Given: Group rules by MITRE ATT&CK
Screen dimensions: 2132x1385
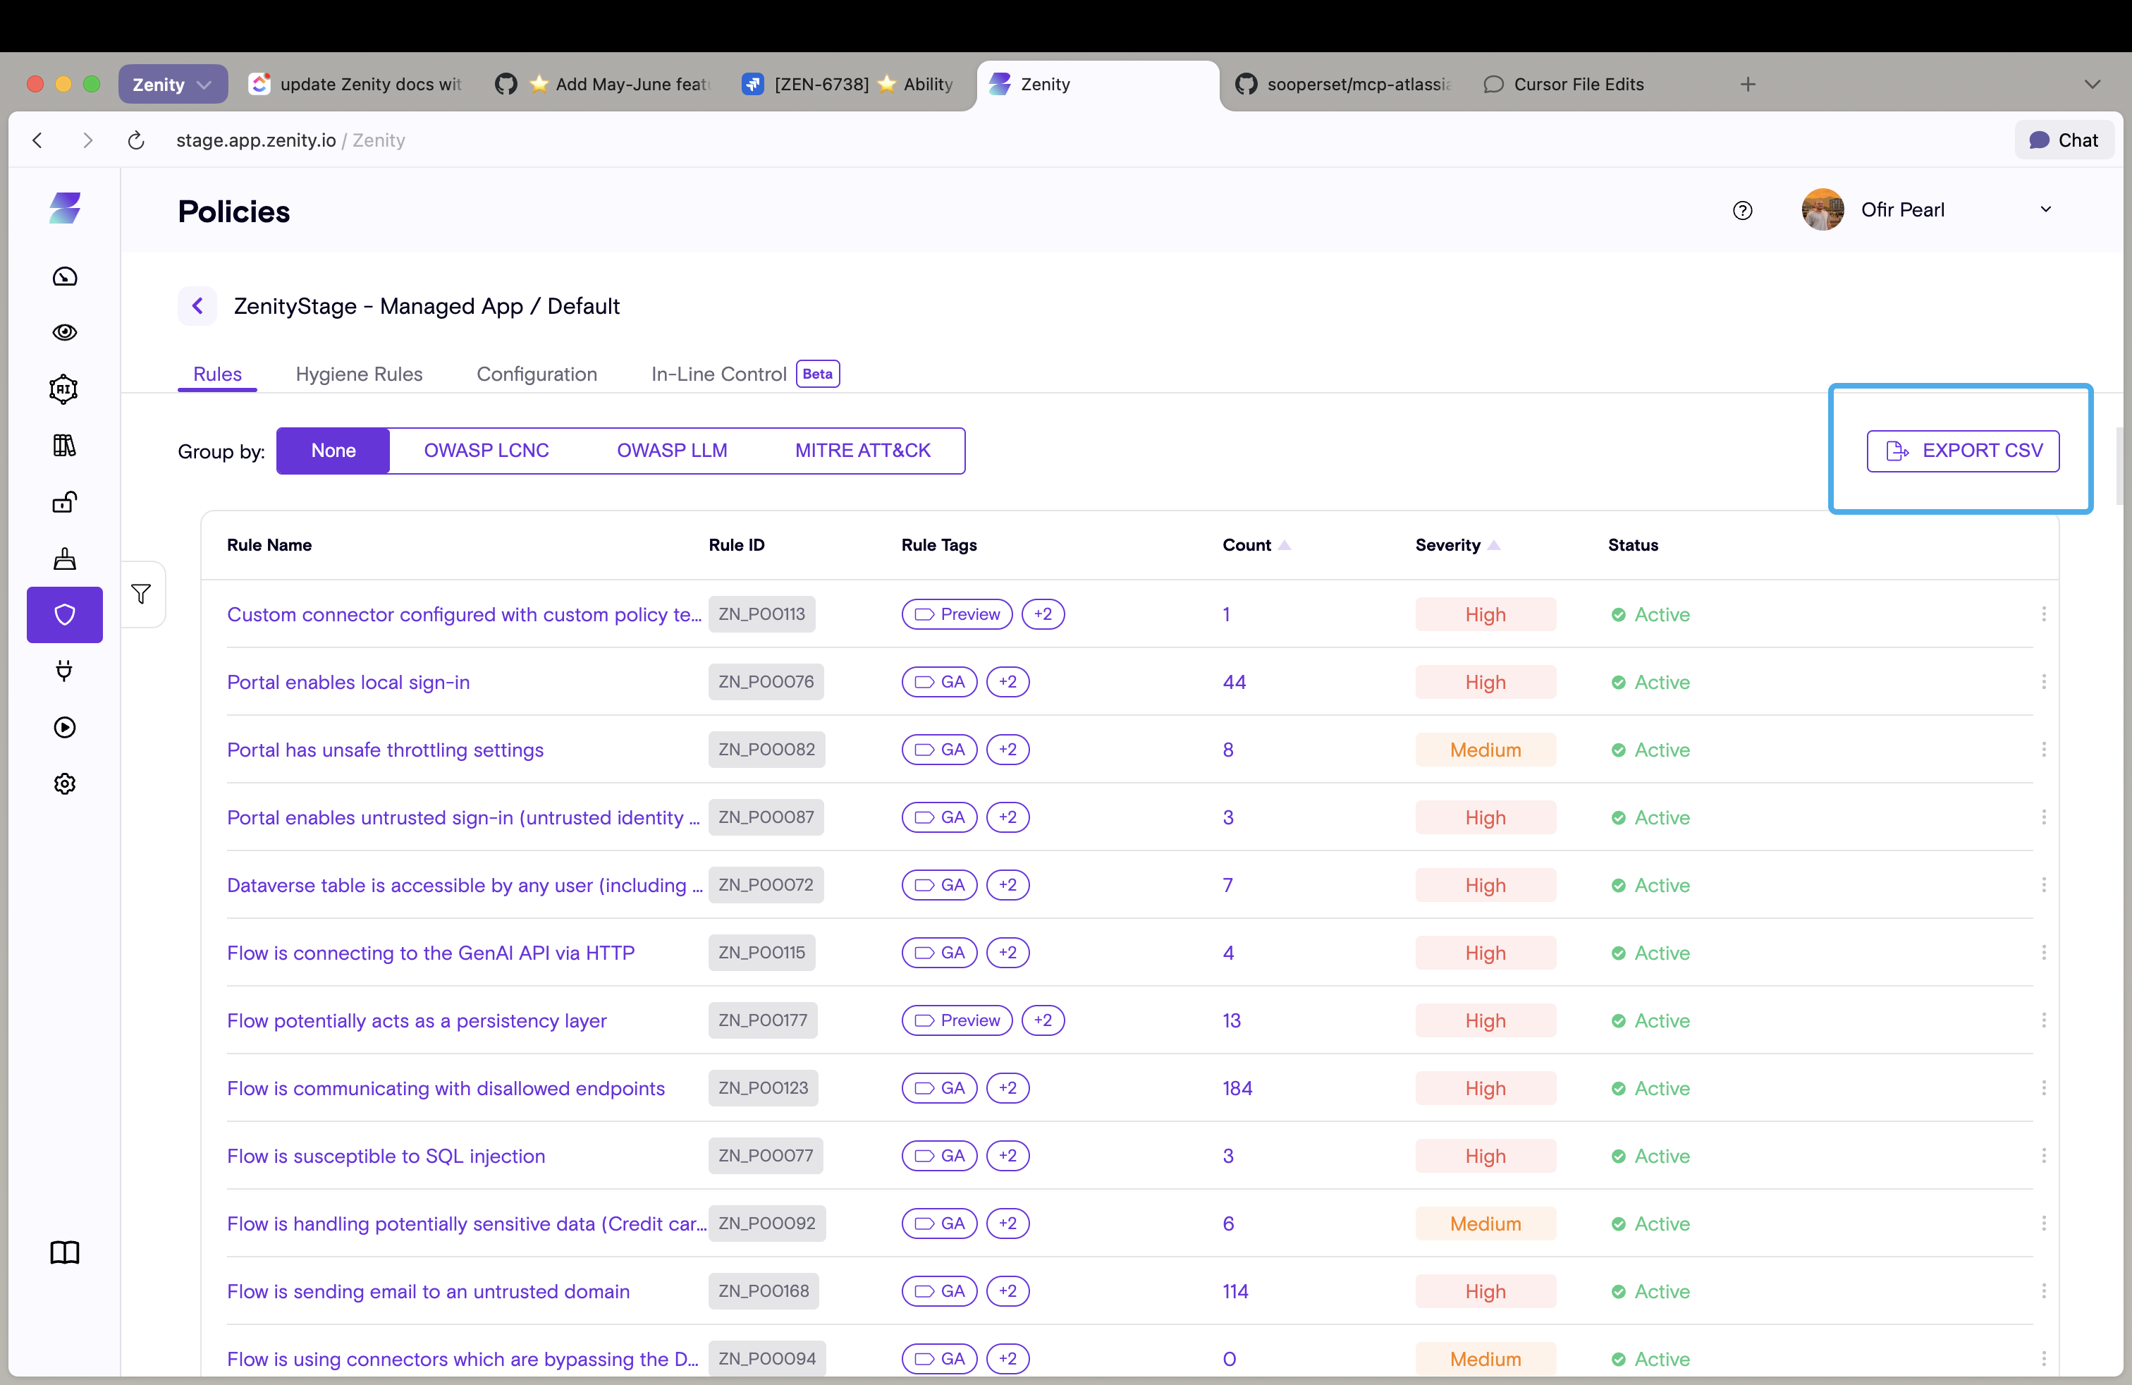Looking at the screenshot, I should 863,451.
